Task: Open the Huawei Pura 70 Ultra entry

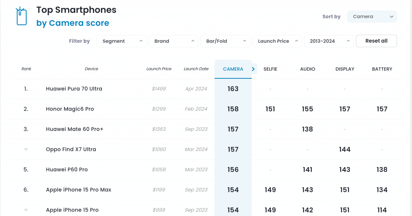Action: click(74, 89)
